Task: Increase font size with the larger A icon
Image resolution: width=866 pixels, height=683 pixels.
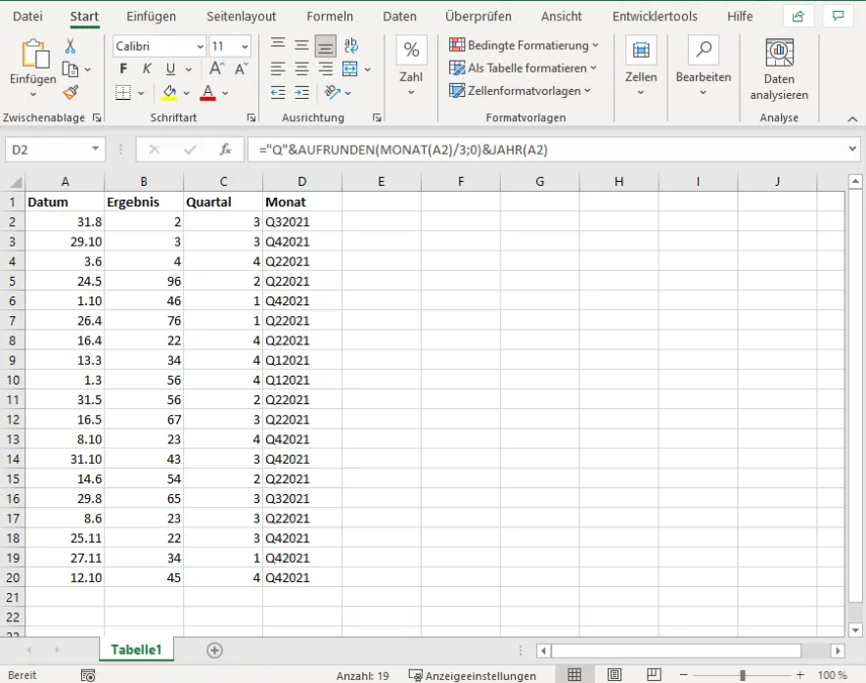Action: coord(216,69)
